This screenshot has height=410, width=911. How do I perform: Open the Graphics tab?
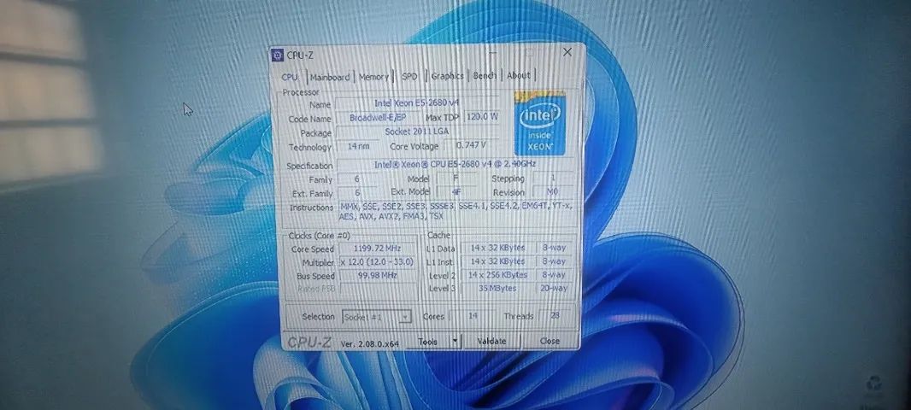pos(447,75)
